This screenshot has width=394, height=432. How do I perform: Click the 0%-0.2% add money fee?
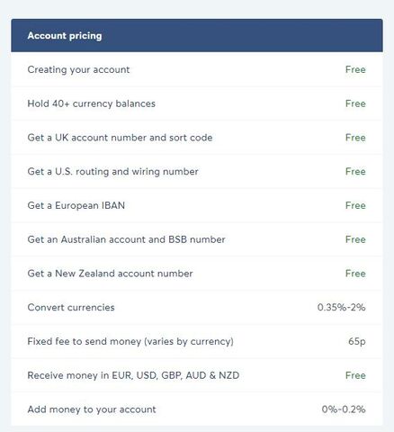coord(344,409)
